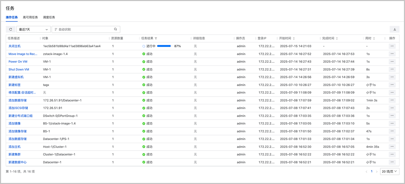Open the 最近7天 time range dropdown
405x184 pixels.
[x=34, y=29]
